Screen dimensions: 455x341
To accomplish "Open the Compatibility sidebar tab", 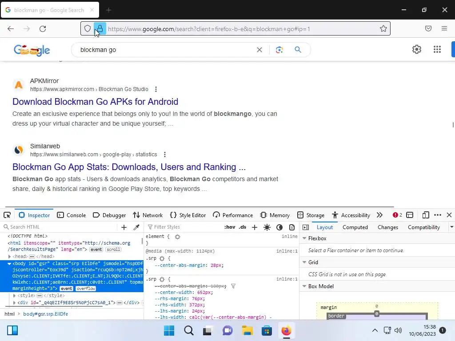I will click(x=423, y=227).
